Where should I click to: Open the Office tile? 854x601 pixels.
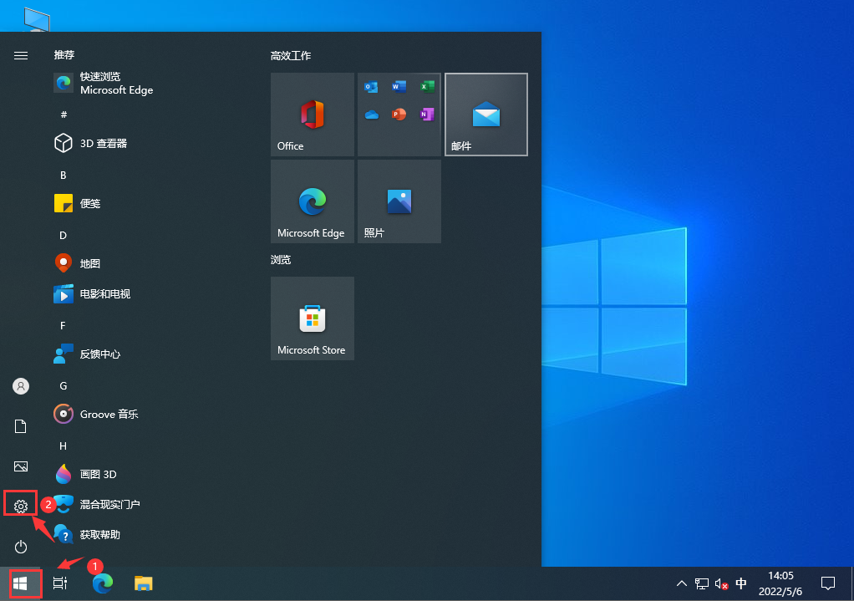coord(312,115)
